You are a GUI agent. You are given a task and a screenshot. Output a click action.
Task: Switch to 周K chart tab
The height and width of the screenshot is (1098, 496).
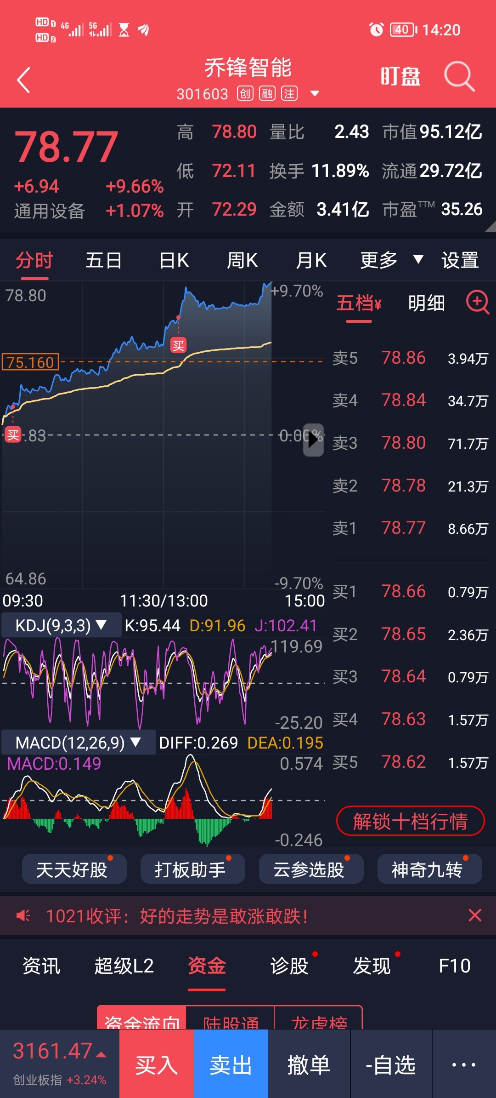(x=242, y=260)
